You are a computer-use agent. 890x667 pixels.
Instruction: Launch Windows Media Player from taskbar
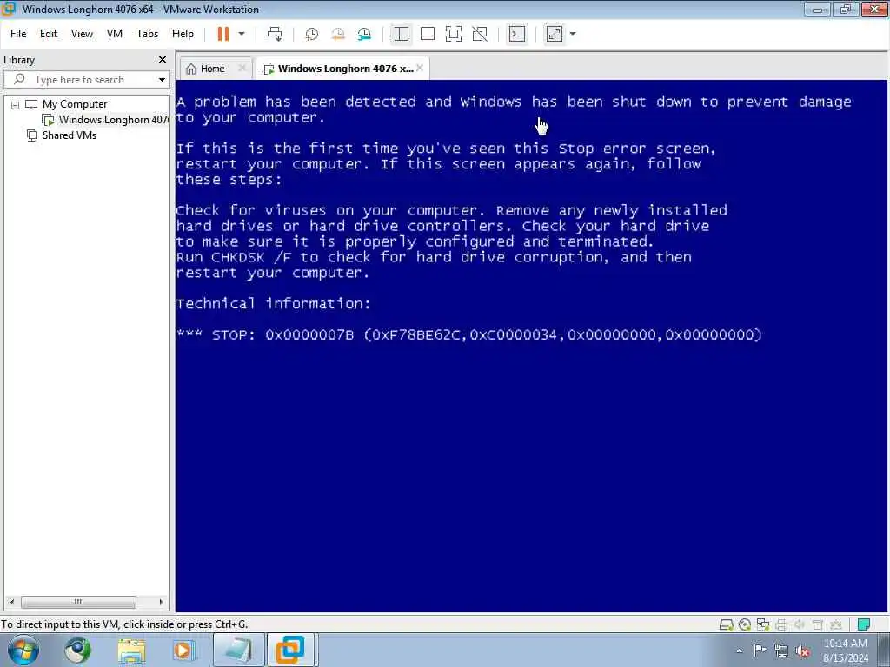(x=184, y=650)
